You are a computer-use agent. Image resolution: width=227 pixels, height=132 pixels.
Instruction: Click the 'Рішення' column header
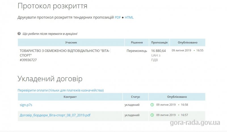[137, 43]
